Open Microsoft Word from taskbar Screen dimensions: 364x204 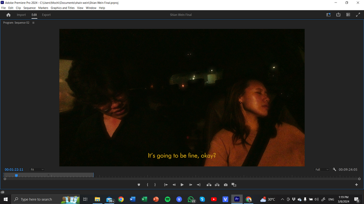[133, 199]
